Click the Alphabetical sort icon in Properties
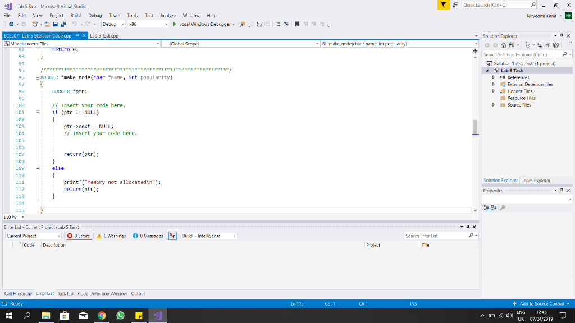 pos(494,207)
